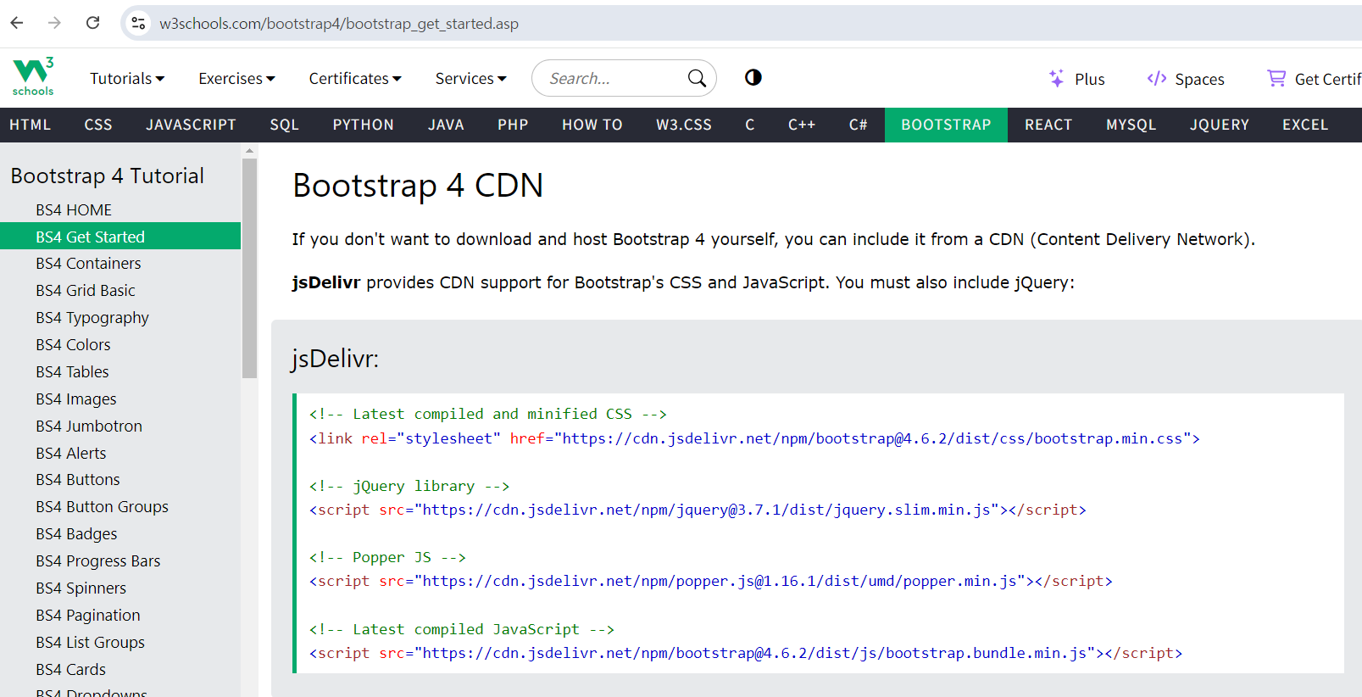Click the bootstrap.bundle.min.js script line
Screen dimensions: 1362x697
pos(746,653)
